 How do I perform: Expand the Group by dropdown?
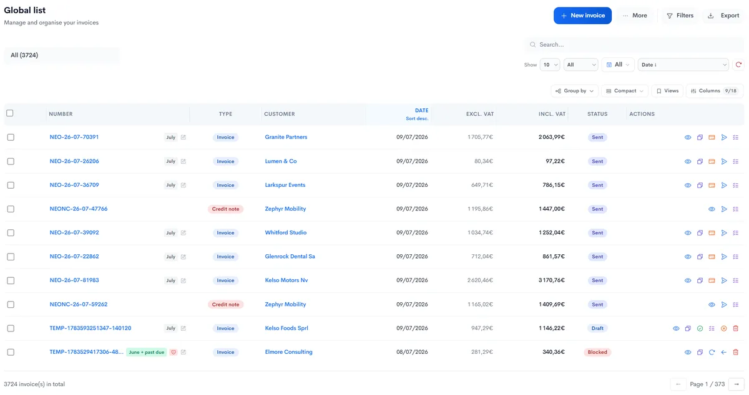point(574,91)
